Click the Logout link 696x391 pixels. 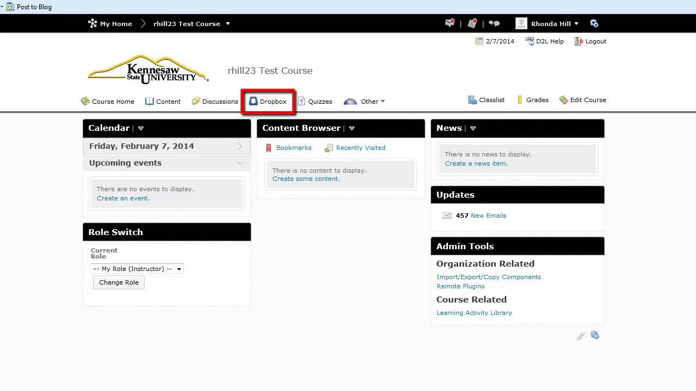tap(590, 41)
